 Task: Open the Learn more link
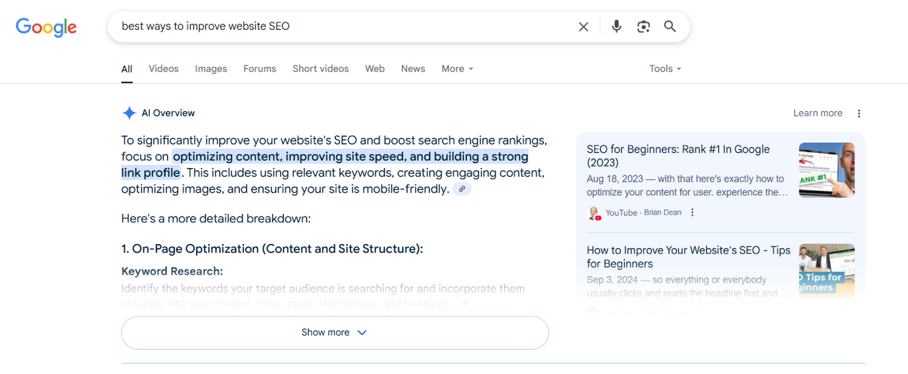818,113
